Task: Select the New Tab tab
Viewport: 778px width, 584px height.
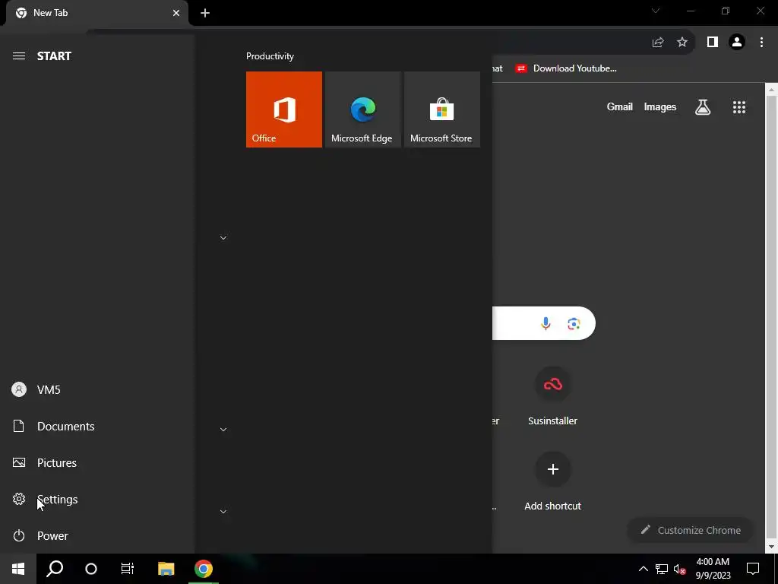Action: (x=96, y=13)
